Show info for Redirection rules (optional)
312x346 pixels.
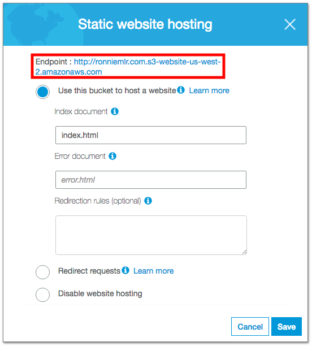(x=148, y=201)
